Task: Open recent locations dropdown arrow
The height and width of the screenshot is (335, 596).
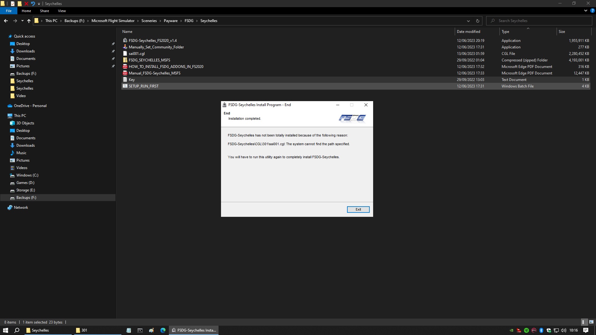Action: tap(22, 21)
